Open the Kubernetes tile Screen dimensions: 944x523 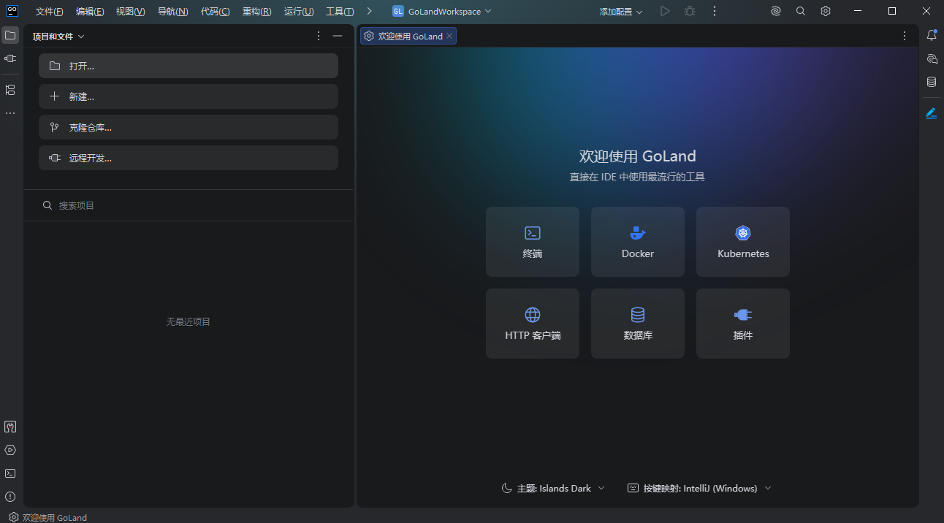coord(743,242)
